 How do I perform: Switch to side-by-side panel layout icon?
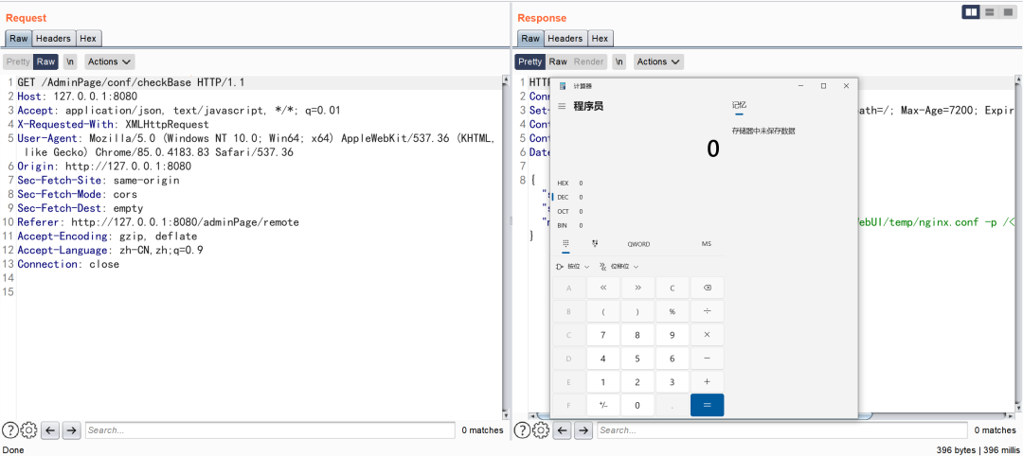coord(971,11)
